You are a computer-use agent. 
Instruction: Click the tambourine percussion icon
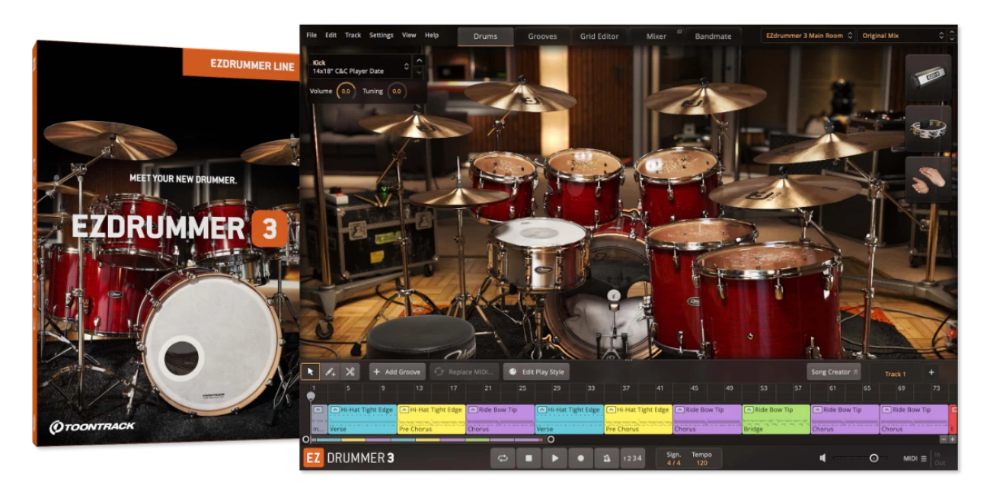click(928, 128)
